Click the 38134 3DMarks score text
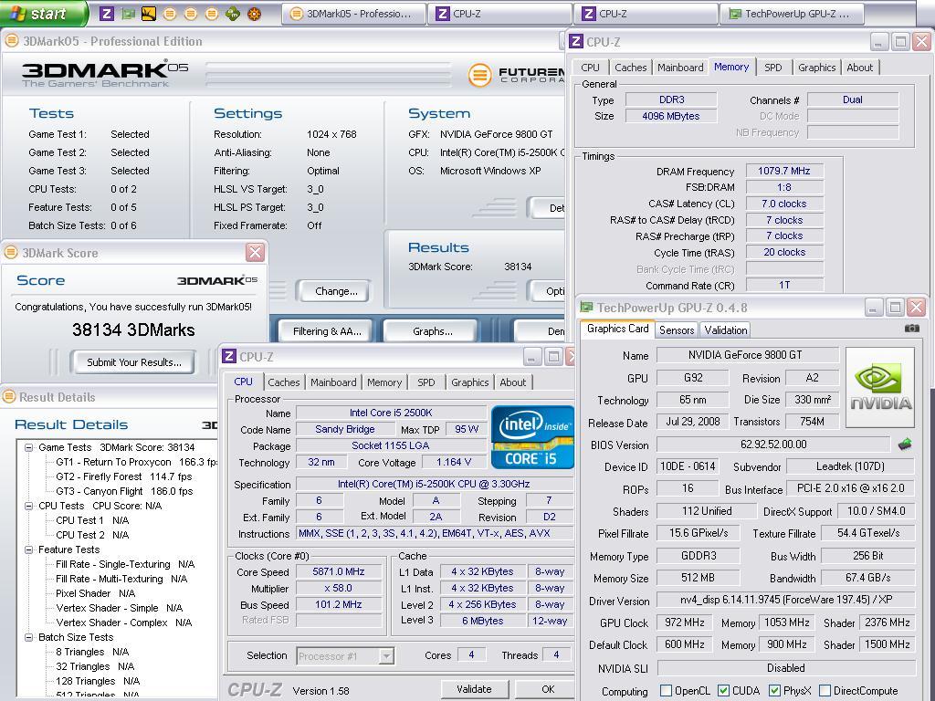Image resolution: width=935 pixels, height=701 pixels. pos(133,330)
